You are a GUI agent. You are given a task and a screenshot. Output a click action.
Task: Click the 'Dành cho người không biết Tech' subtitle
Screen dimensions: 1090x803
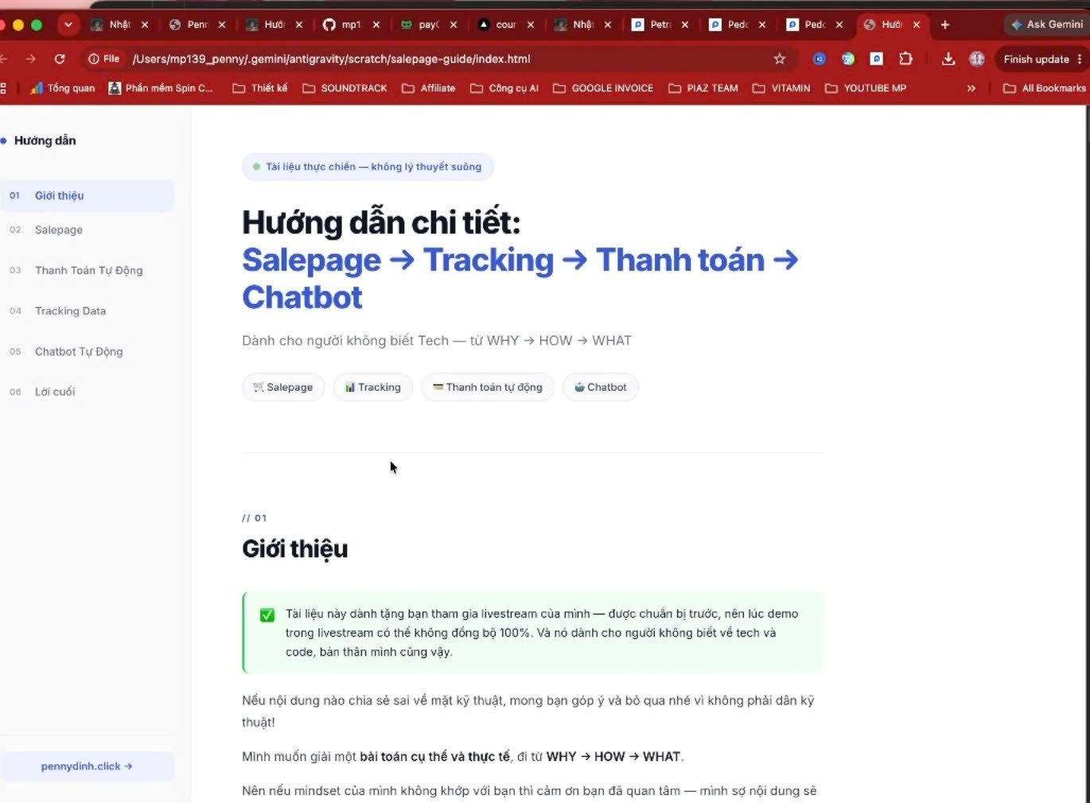pos(437,341)
